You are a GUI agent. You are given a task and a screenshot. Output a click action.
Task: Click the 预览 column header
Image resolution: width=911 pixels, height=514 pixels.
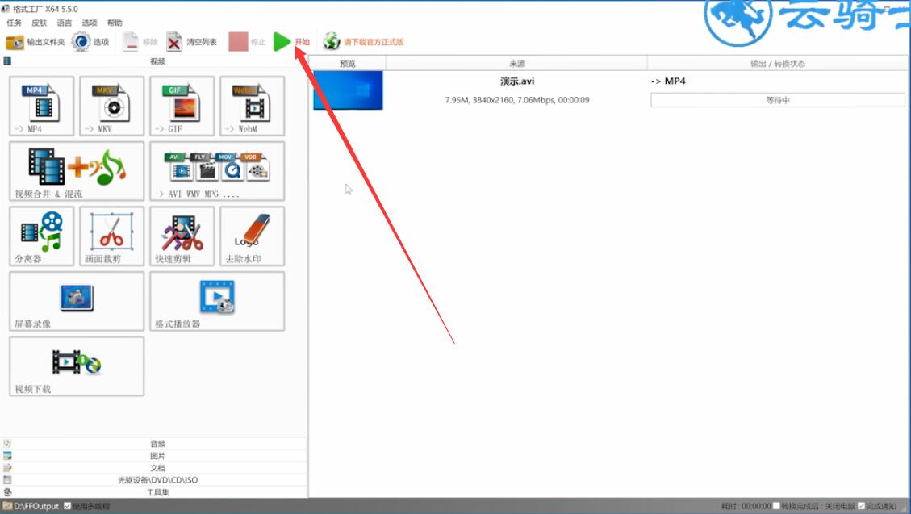348,63
